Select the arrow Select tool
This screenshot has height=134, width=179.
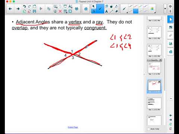pos(94,6)
